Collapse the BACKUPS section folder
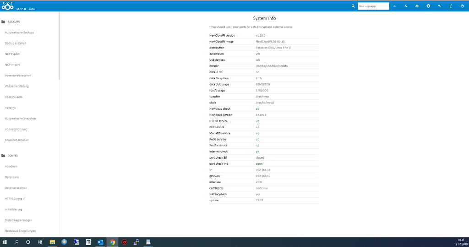Screen dimensions: 469x247 click(4, 21)
